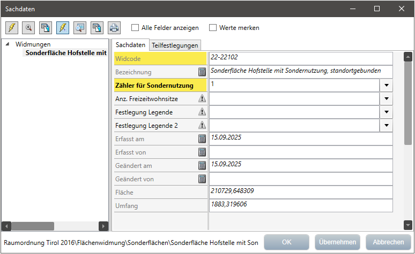Image resolution: width=415 pixels, height=254 pixels.
Task: Click the Widmungen tree label
Action: coord(33,44)
